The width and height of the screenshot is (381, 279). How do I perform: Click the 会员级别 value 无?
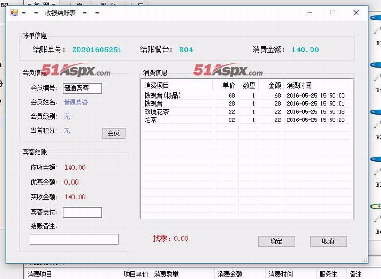pyautogui.click(x=67, y=116)
